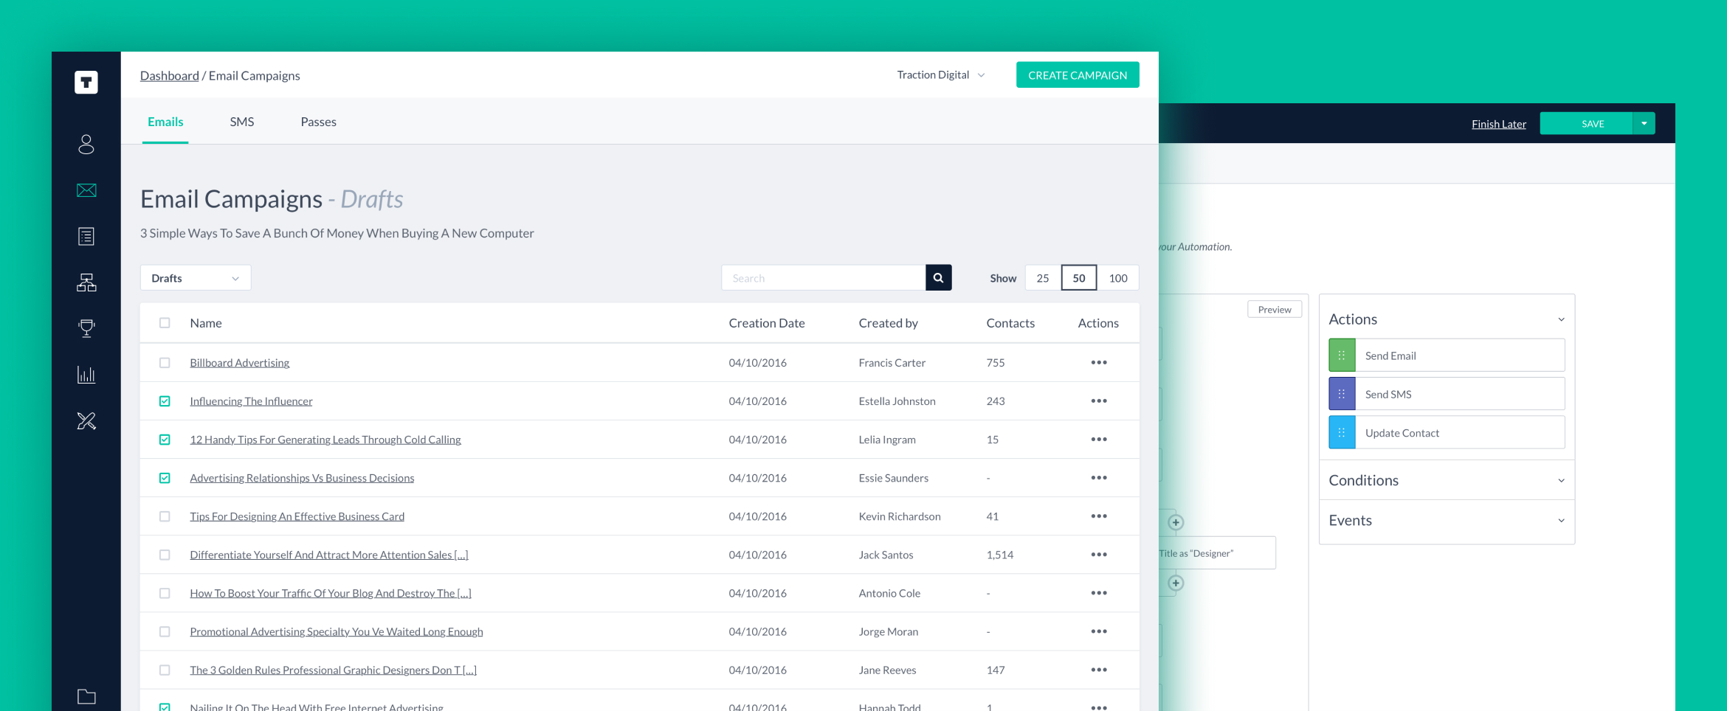Open actions menu for Billboard Advertising row
The height and width of the screenshot is (711, 1727).
[x=1099, y=363]
